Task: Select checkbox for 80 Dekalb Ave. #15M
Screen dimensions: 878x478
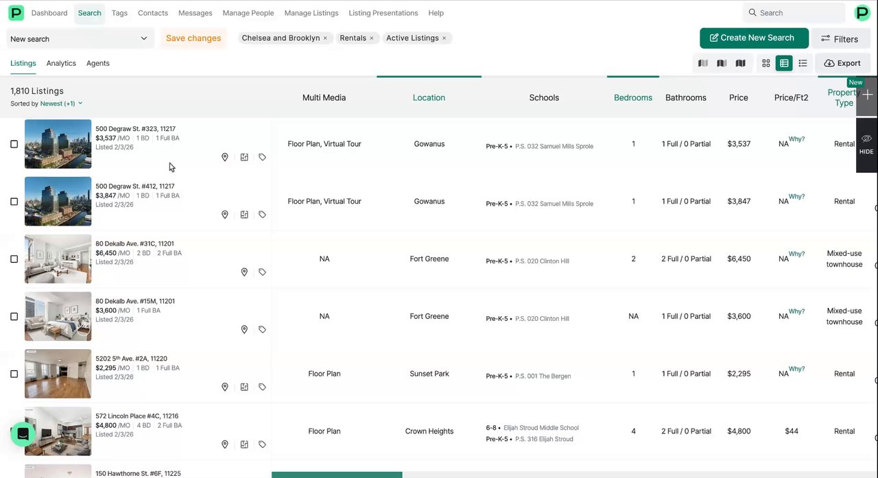Action: pyautogui.click(x=14, y=317)
